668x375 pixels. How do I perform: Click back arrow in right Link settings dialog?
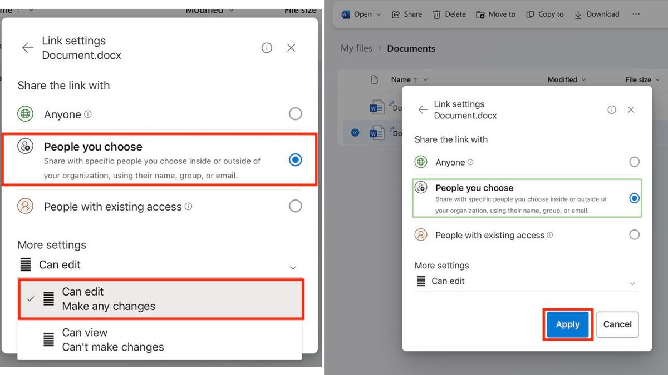click(423, 109)
